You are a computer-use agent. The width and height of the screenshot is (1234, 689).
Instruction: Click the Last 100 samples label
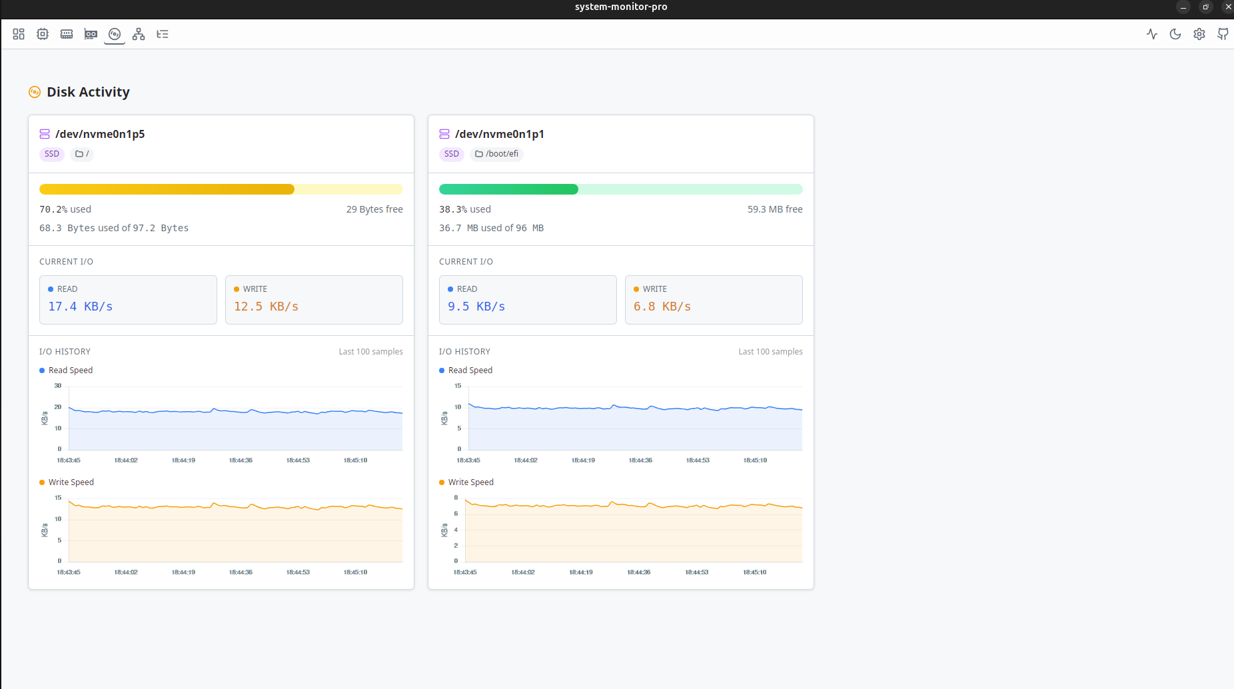pyautogui.click(x=370, y=351)
